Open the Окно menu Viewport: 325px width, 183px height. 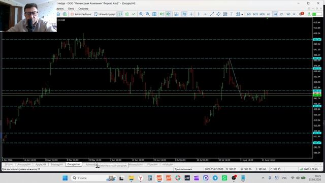pyautogui.click(x=71, y=9)
